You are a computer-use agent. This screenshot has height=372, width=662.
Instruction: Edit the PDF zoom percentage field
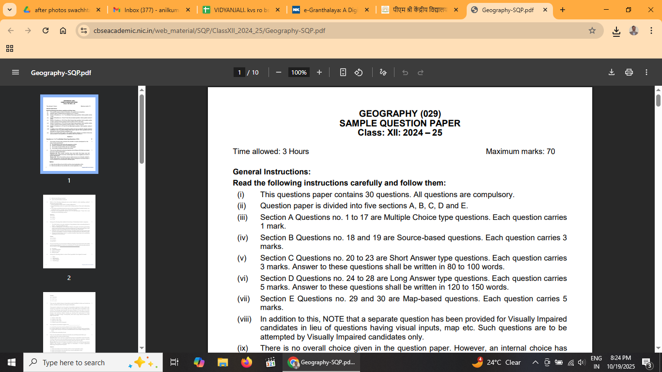299,72
